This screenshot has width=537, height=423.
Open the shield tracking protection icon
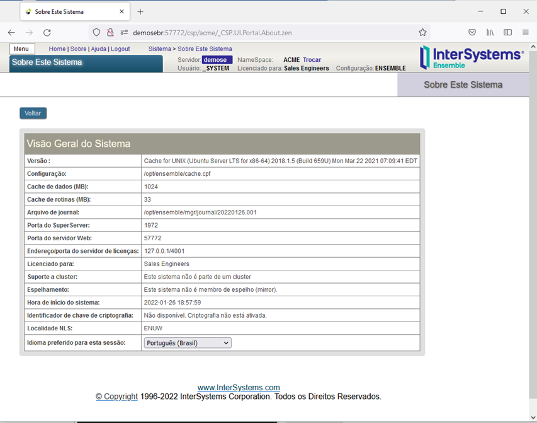click(96, 33)
